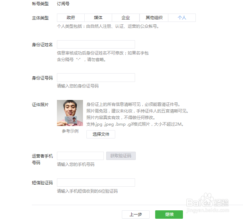Select the 其他组织 subject type tab
The height and width of the screenshot is (219, 243).
click(154, 18)
